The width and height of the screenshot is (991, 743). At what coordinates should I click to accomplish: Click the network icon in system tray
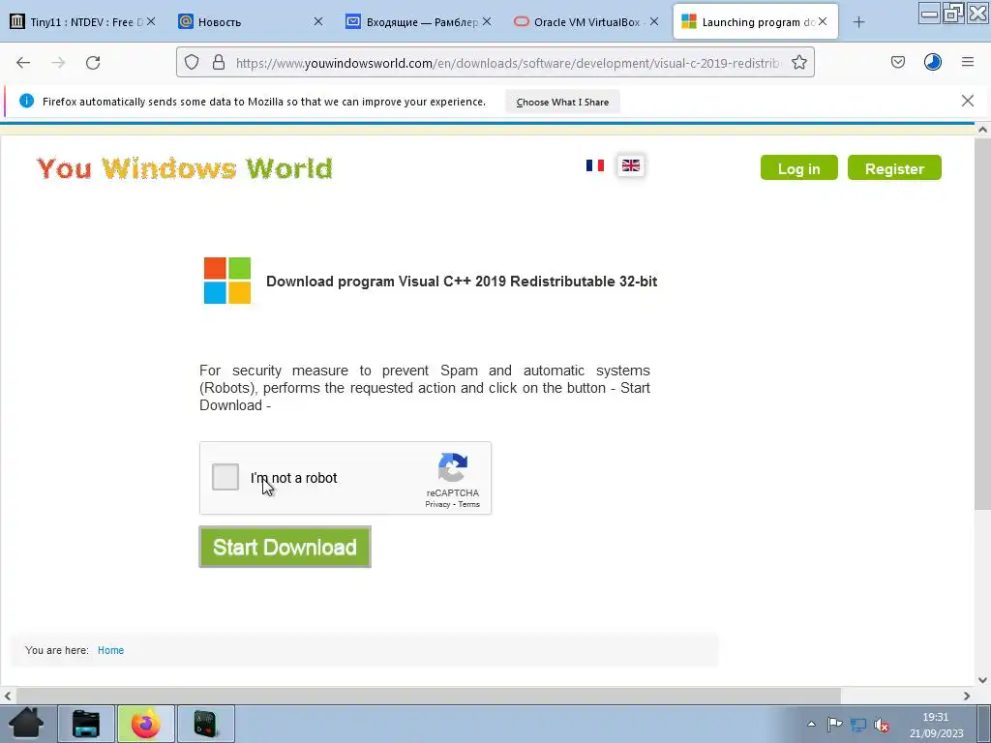point(857,725)
